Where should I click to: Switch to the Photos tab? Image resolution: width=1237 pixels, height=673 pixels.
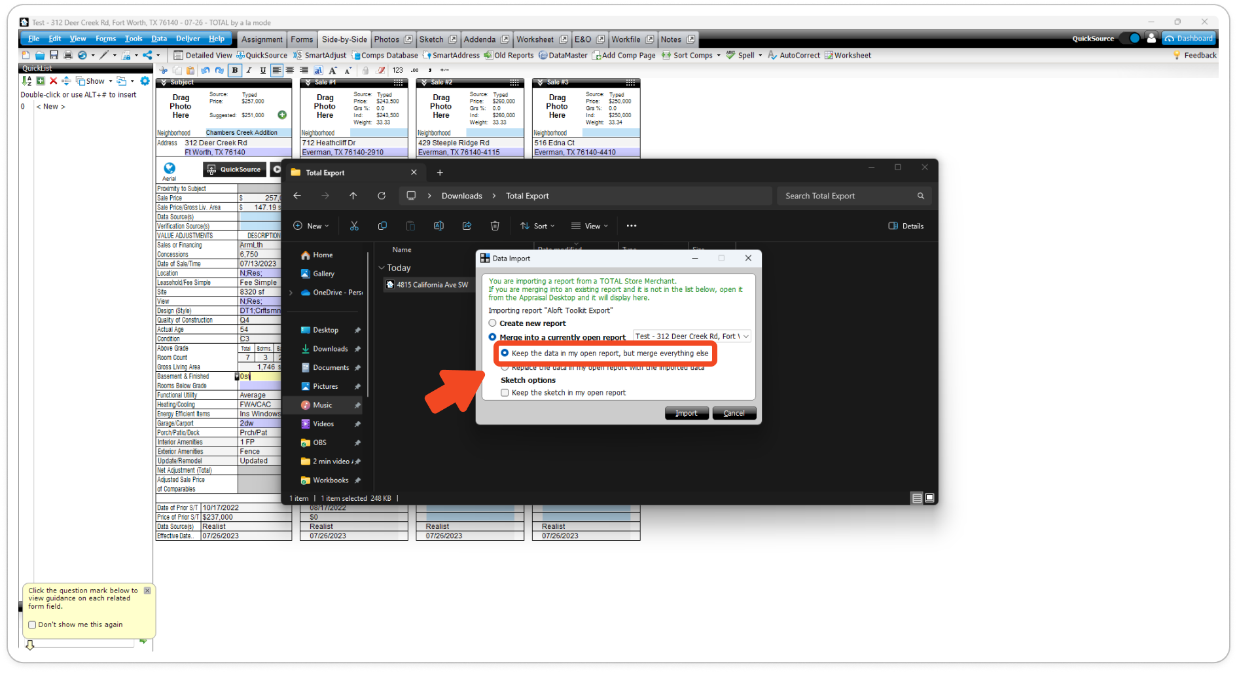coord(386,39)
